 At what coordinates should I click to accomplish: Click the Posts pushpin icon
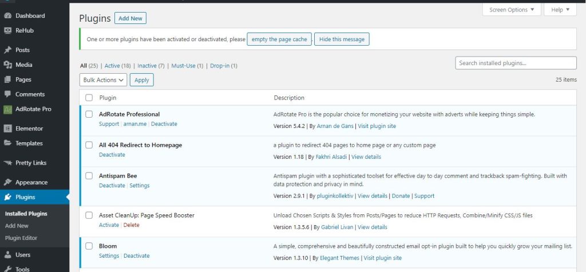tap(7, 50)
